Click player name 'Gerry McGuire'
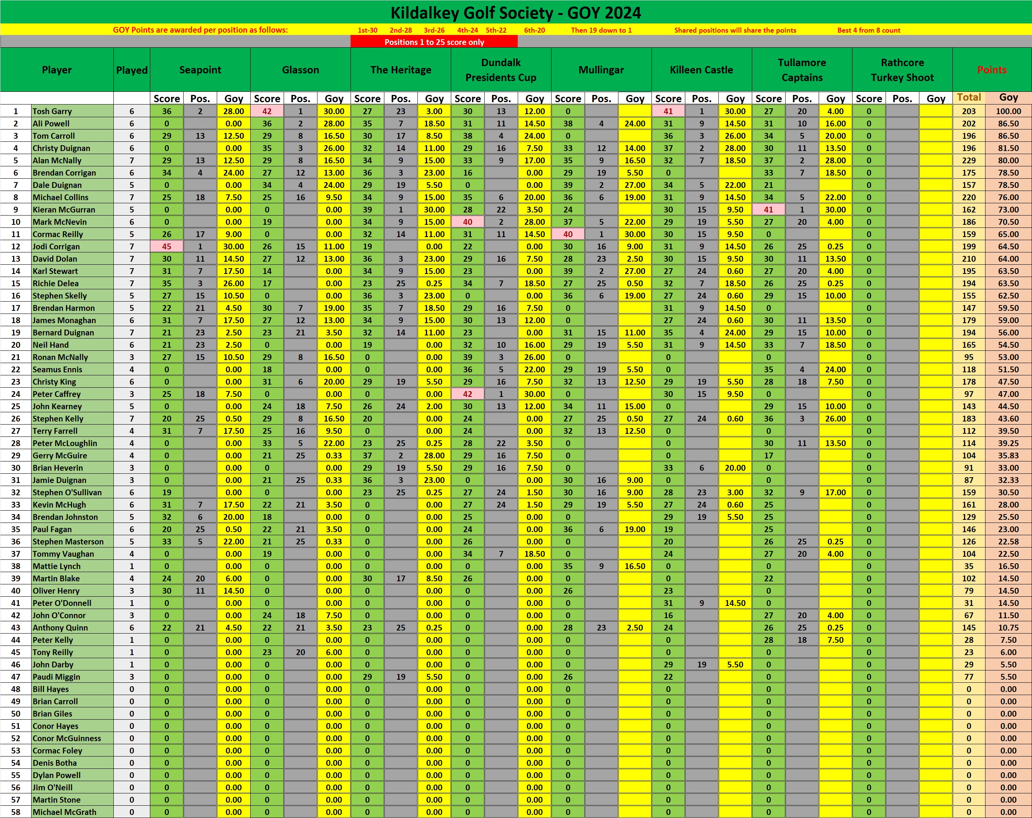The height and width of the screenshot is (818, 1032). 60,455
